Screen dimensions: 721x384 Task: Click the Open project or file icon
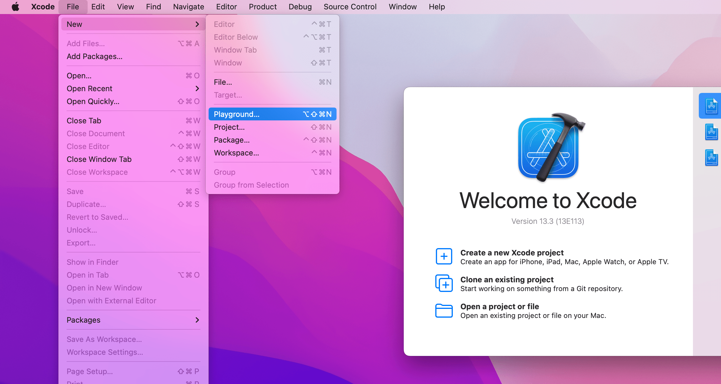point(443,309)
